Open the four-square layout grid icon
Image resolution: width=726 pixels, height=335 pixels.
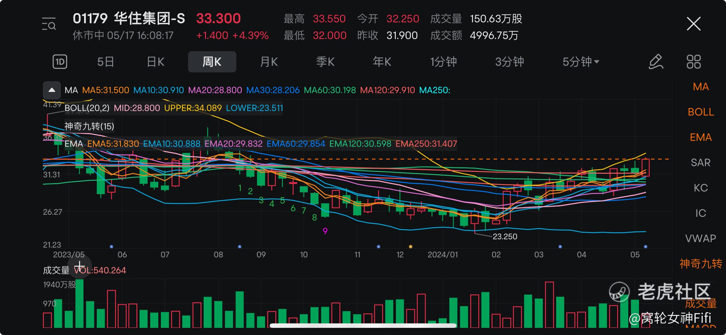click(694, 62)
